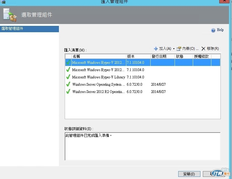Click the green check on the highlighted Hyper-V 2012 row
The height and width of the screenshot is (179, 232).
[x=68, y=62]
